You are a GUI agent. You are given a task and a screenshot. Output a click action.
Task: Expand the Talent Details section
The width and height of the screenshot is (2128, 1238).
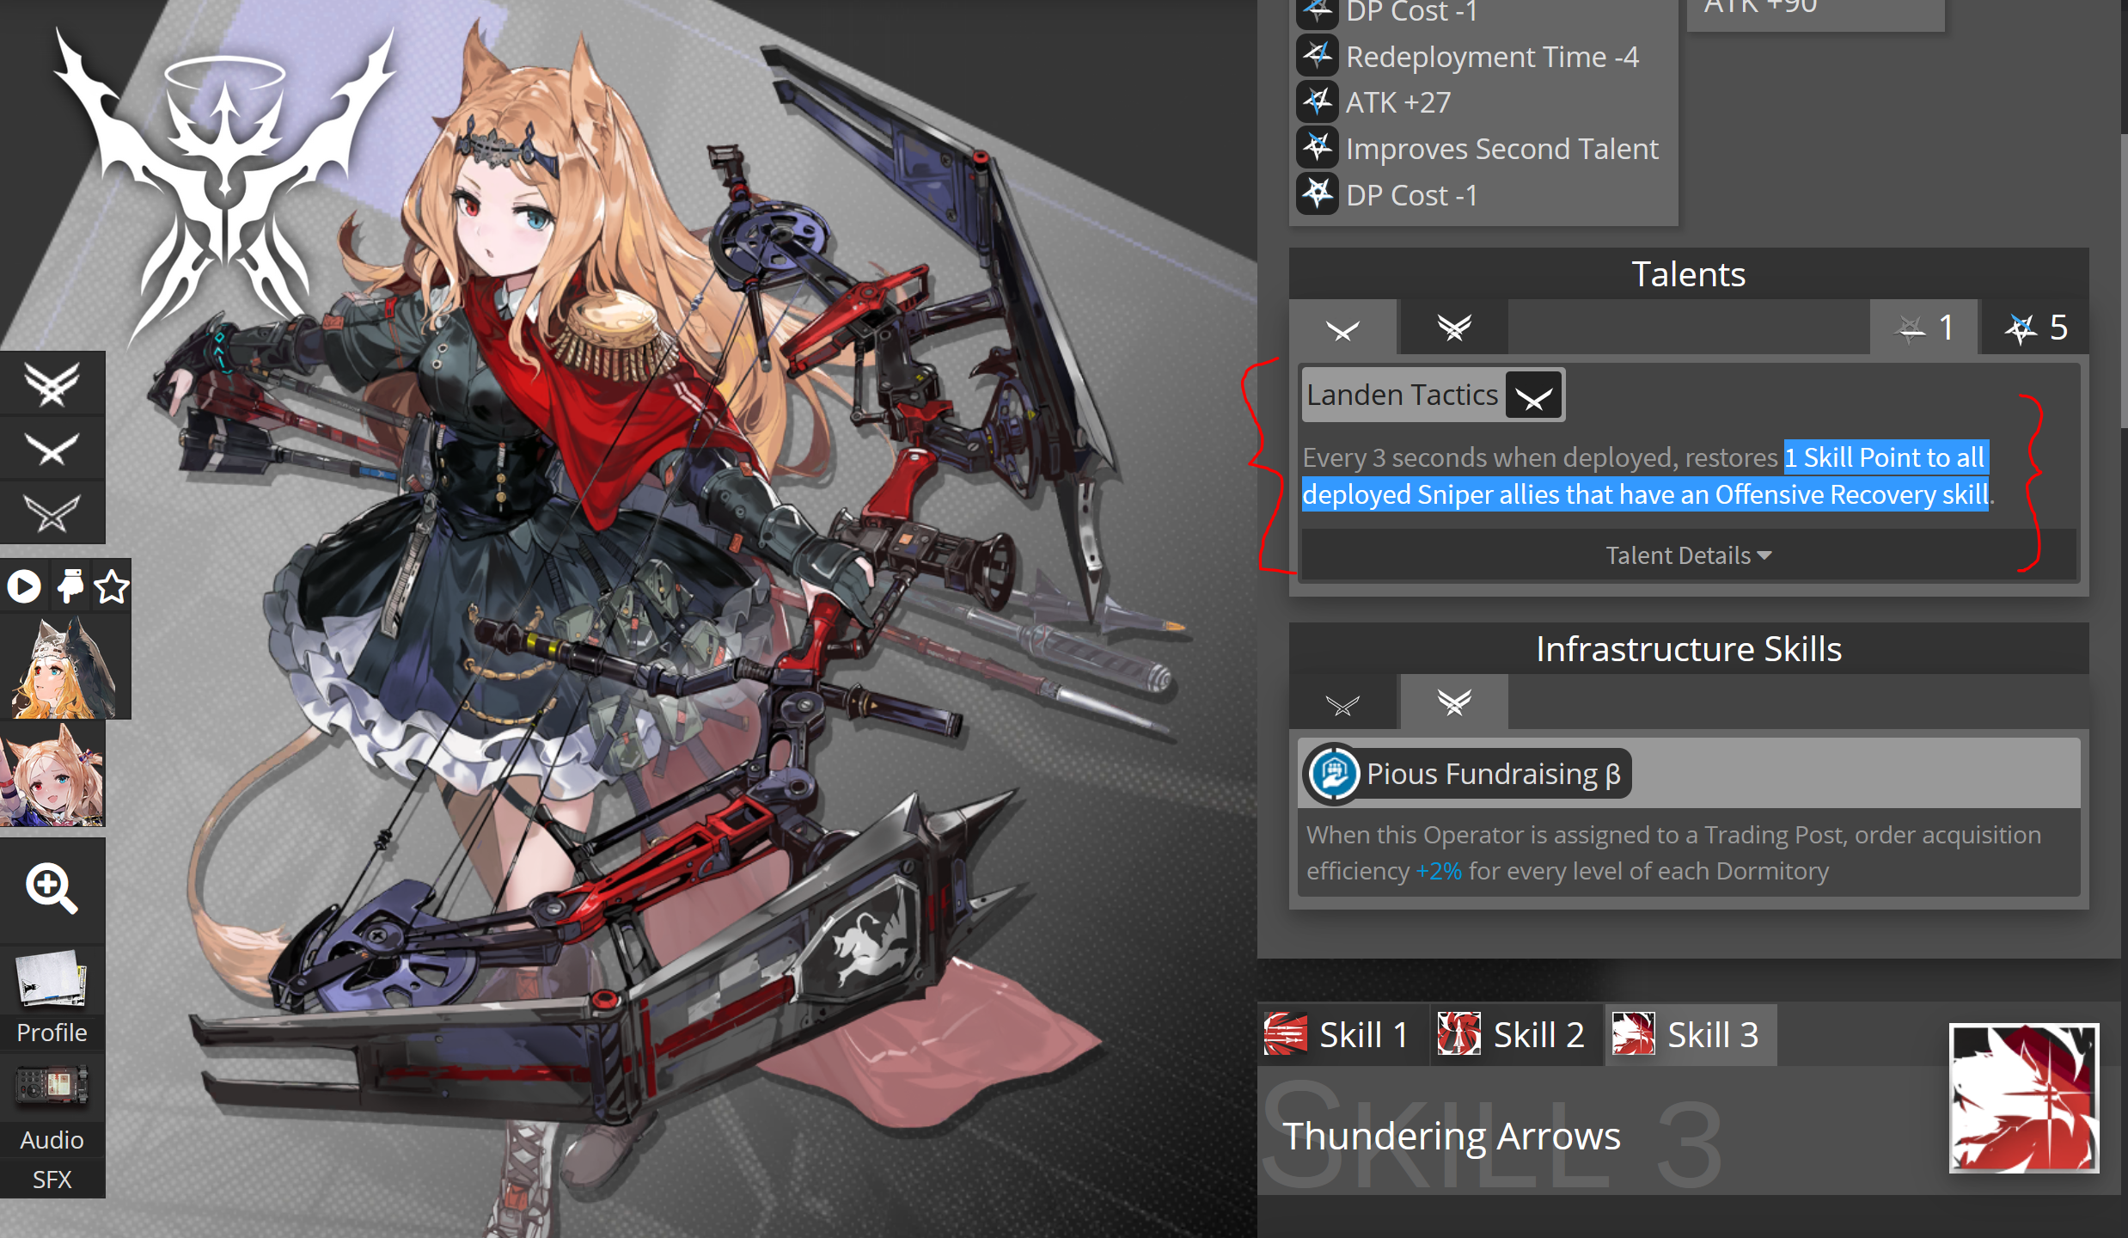click(1688, 555)
